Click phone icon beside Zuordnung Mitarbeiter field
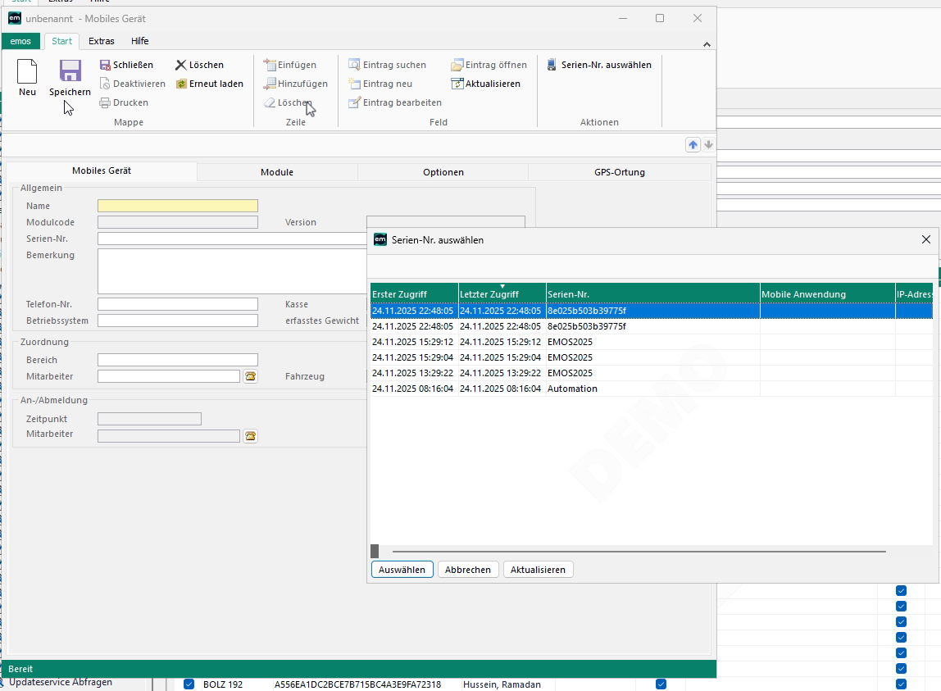Image resolution: width=941 pixels, height=691 pixels. pyautogui.click(x=250, y=376)
